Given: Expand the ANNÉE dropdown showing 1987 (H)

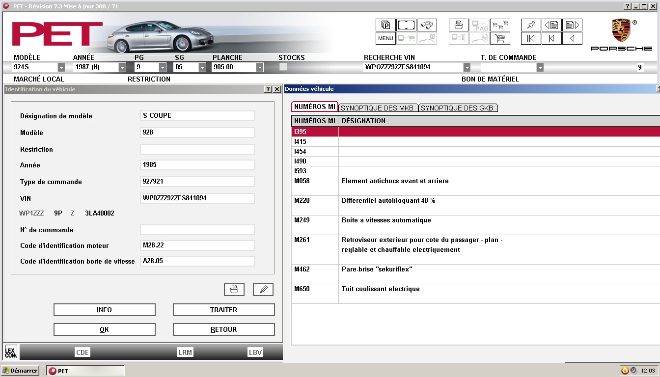Looking at the screenshot, I should pyautogui.click(x=122, y=67).
